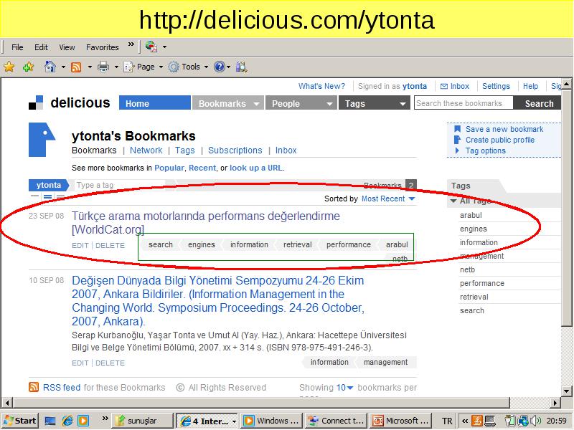Click the What's New? link
574x430 pixels.
(x=321, y=86)
